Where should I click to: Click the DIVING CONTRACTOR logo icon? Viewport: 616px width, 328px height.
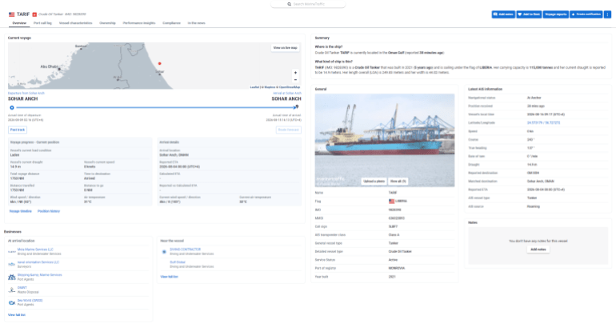click(164, 252)
